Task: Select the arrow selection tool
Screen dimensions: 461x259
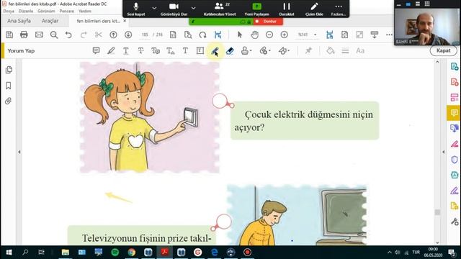Action: pyautogui.click(x=240, y=35)
